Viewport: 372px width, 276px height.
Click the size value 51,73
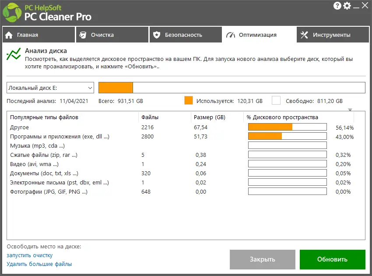pos(200,137)
